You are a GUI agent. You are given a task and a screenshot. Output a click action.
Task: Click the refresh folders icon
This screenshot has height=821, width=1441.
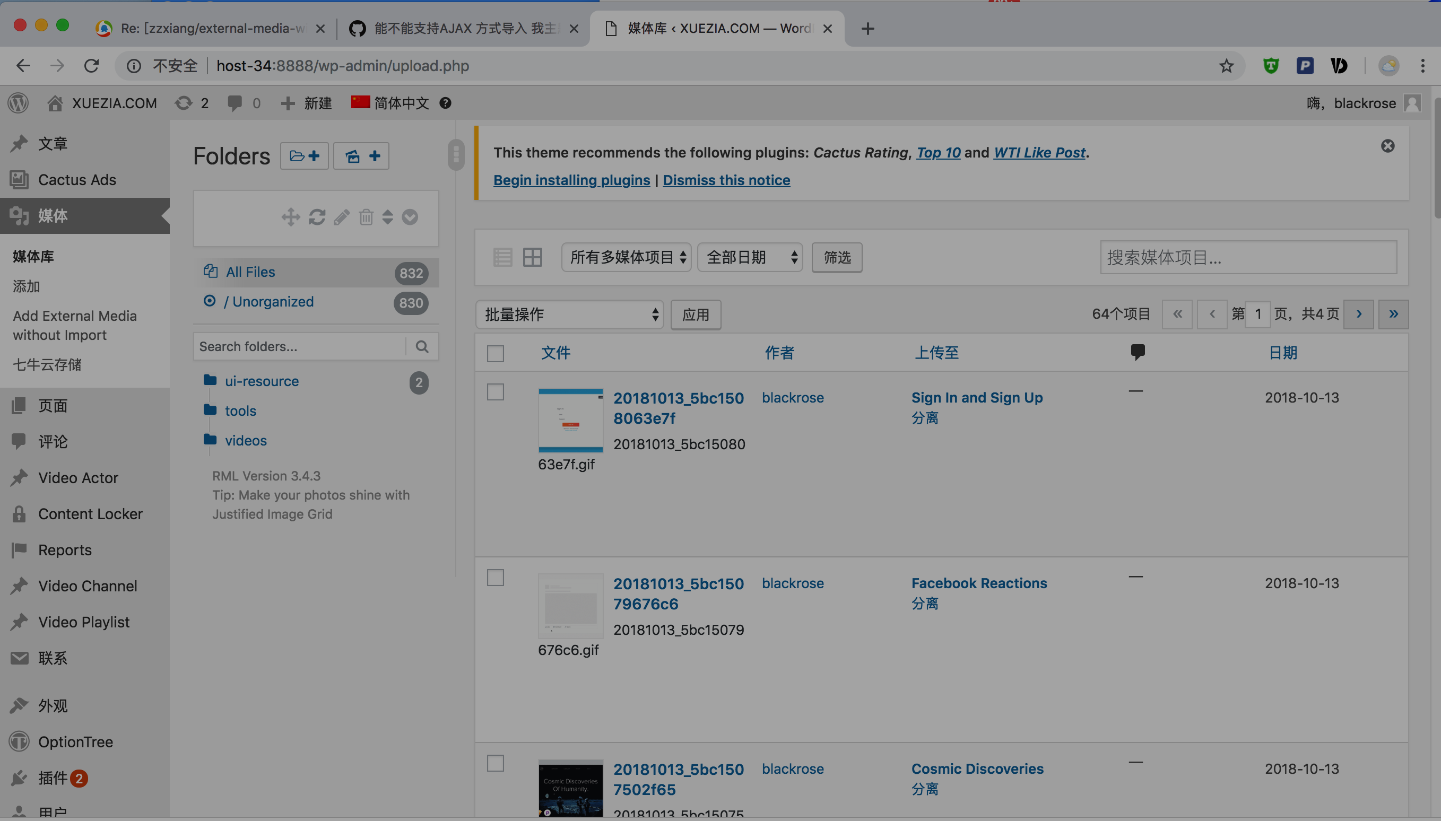pos(317,217)
